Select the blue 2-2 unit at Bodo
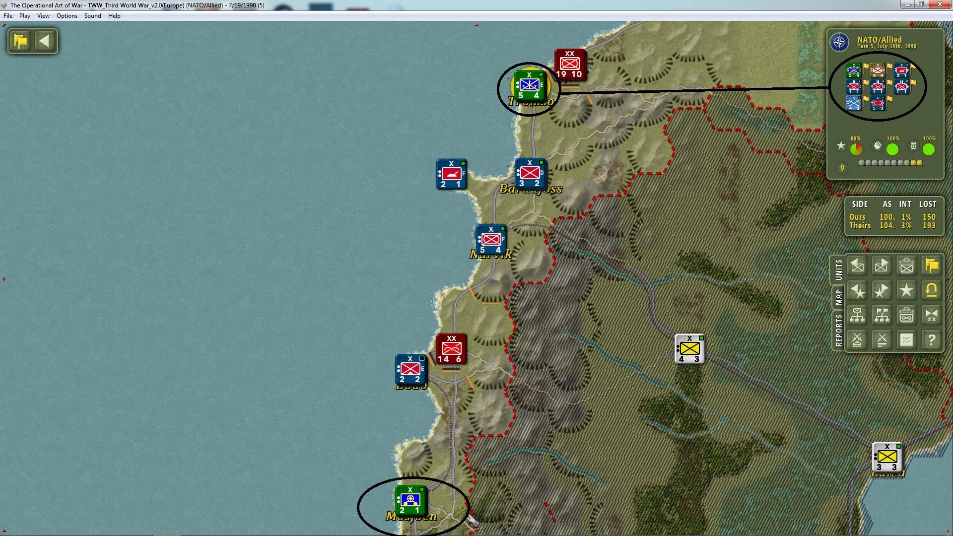The height and width of the screenshot is (536, 953). click(x=410, y=370)
